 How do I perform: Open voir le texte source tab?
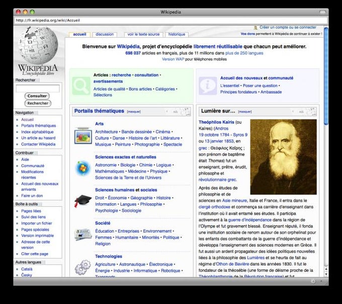coord(143,35)
